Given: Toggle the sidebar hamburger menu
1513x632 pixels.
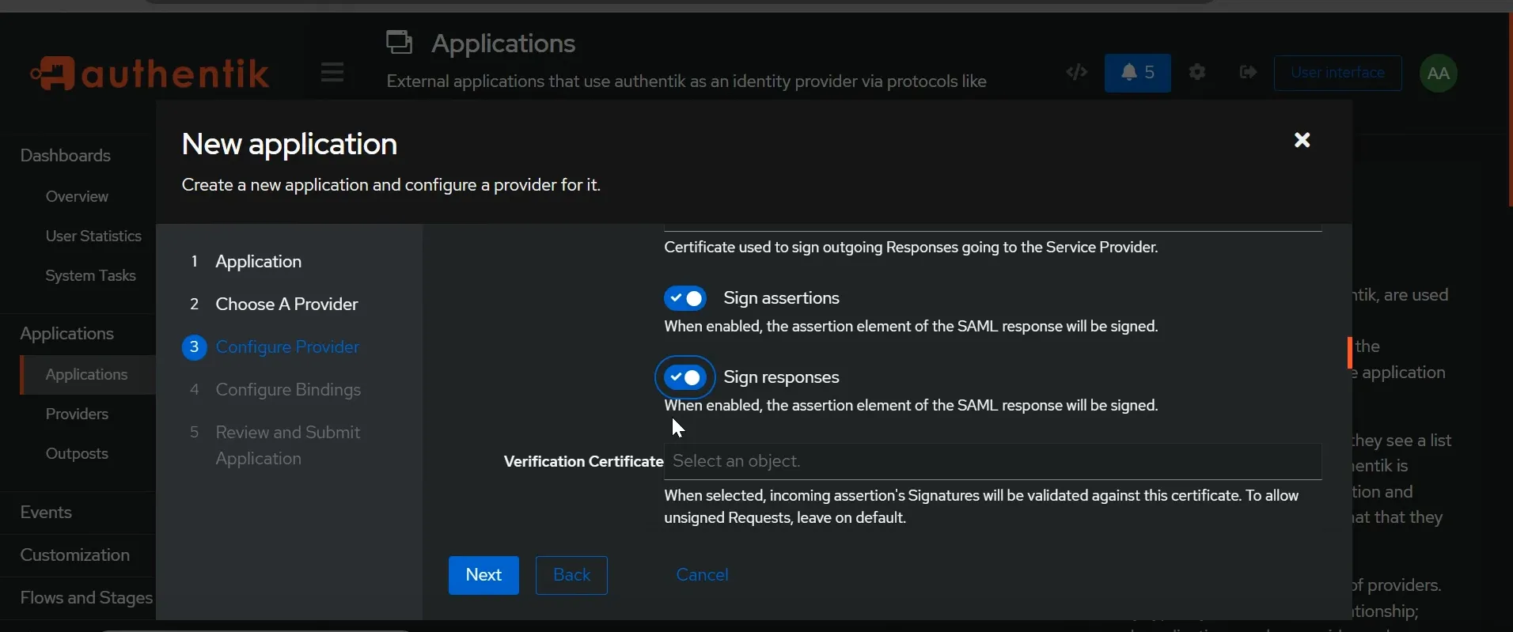Looking at the screenshot, I should 333,73.
